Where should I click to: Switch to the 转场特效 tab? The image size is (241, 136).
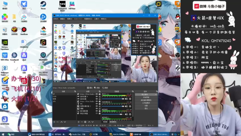(113, 122)
